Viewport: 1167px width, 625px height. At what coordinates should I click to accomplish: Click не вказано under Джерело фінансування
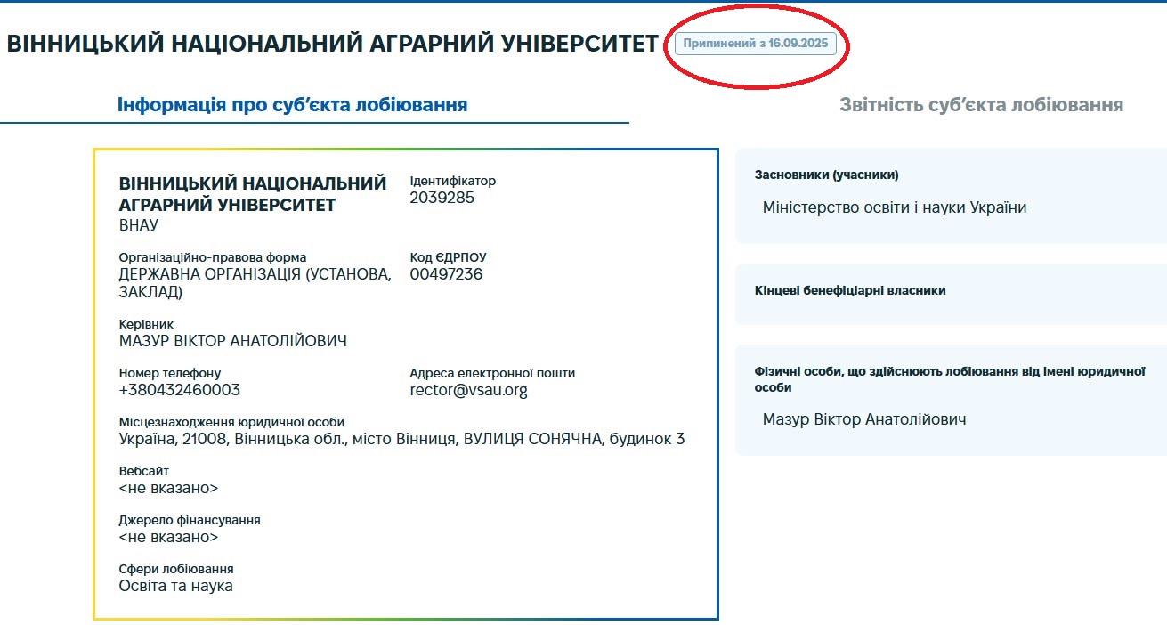[168, 537]
